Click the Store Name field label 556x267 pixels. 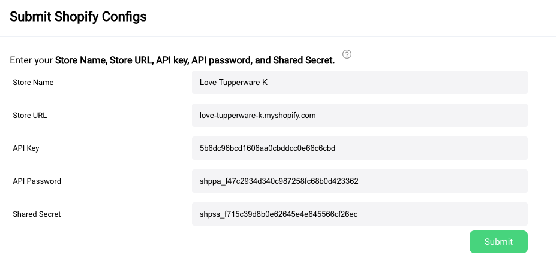point(33,83)
